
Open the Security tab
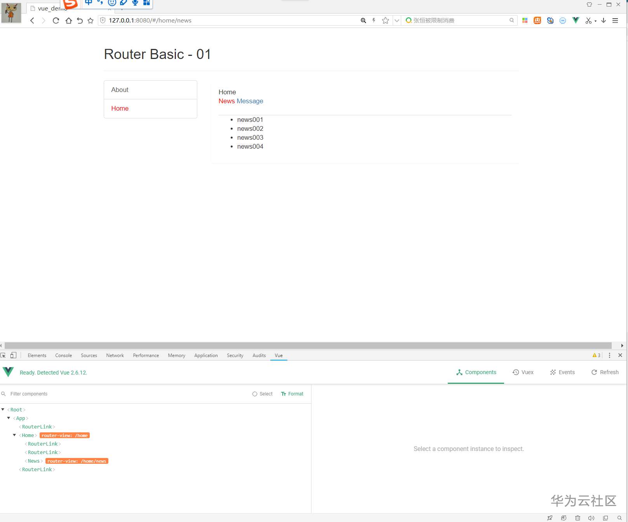(x=235, y=355)
